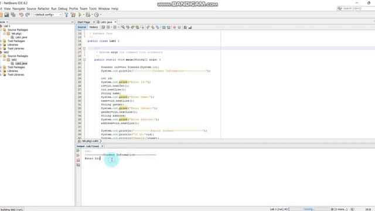375x211 pixels.
Task: Switch to the Start Page tab
Action: 84,22
